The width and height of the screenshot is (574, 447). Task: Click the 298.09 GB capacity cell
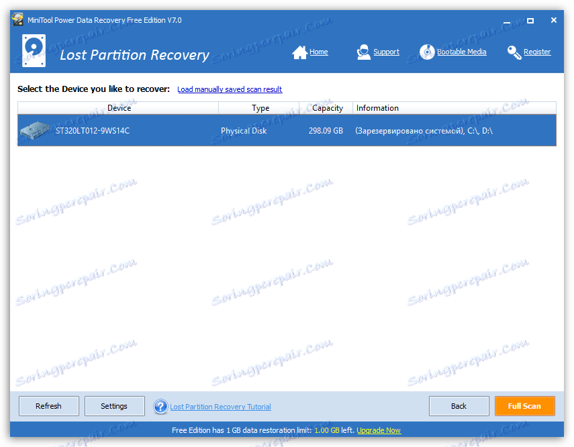click(x=326, y=131)
